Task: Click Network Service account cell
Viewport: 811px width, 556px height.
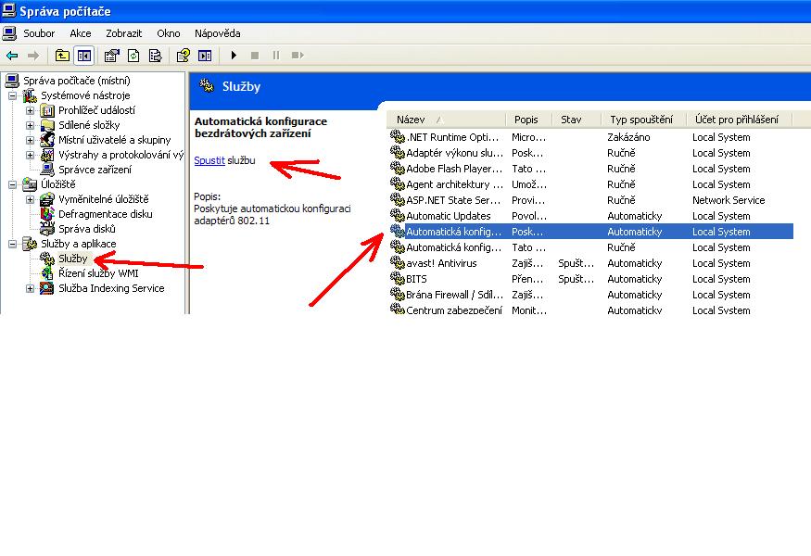Action: (x=729, y=201)
